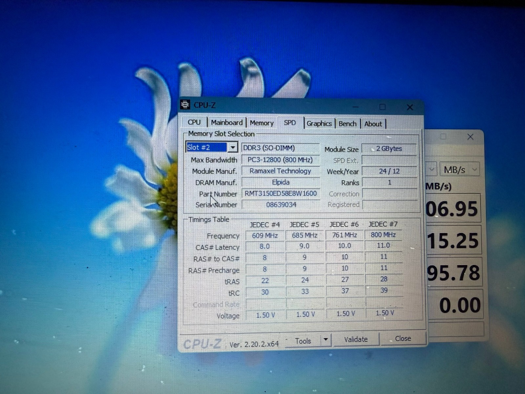
Task: Close the background benchmark window
Action: (x=470, y=137)
